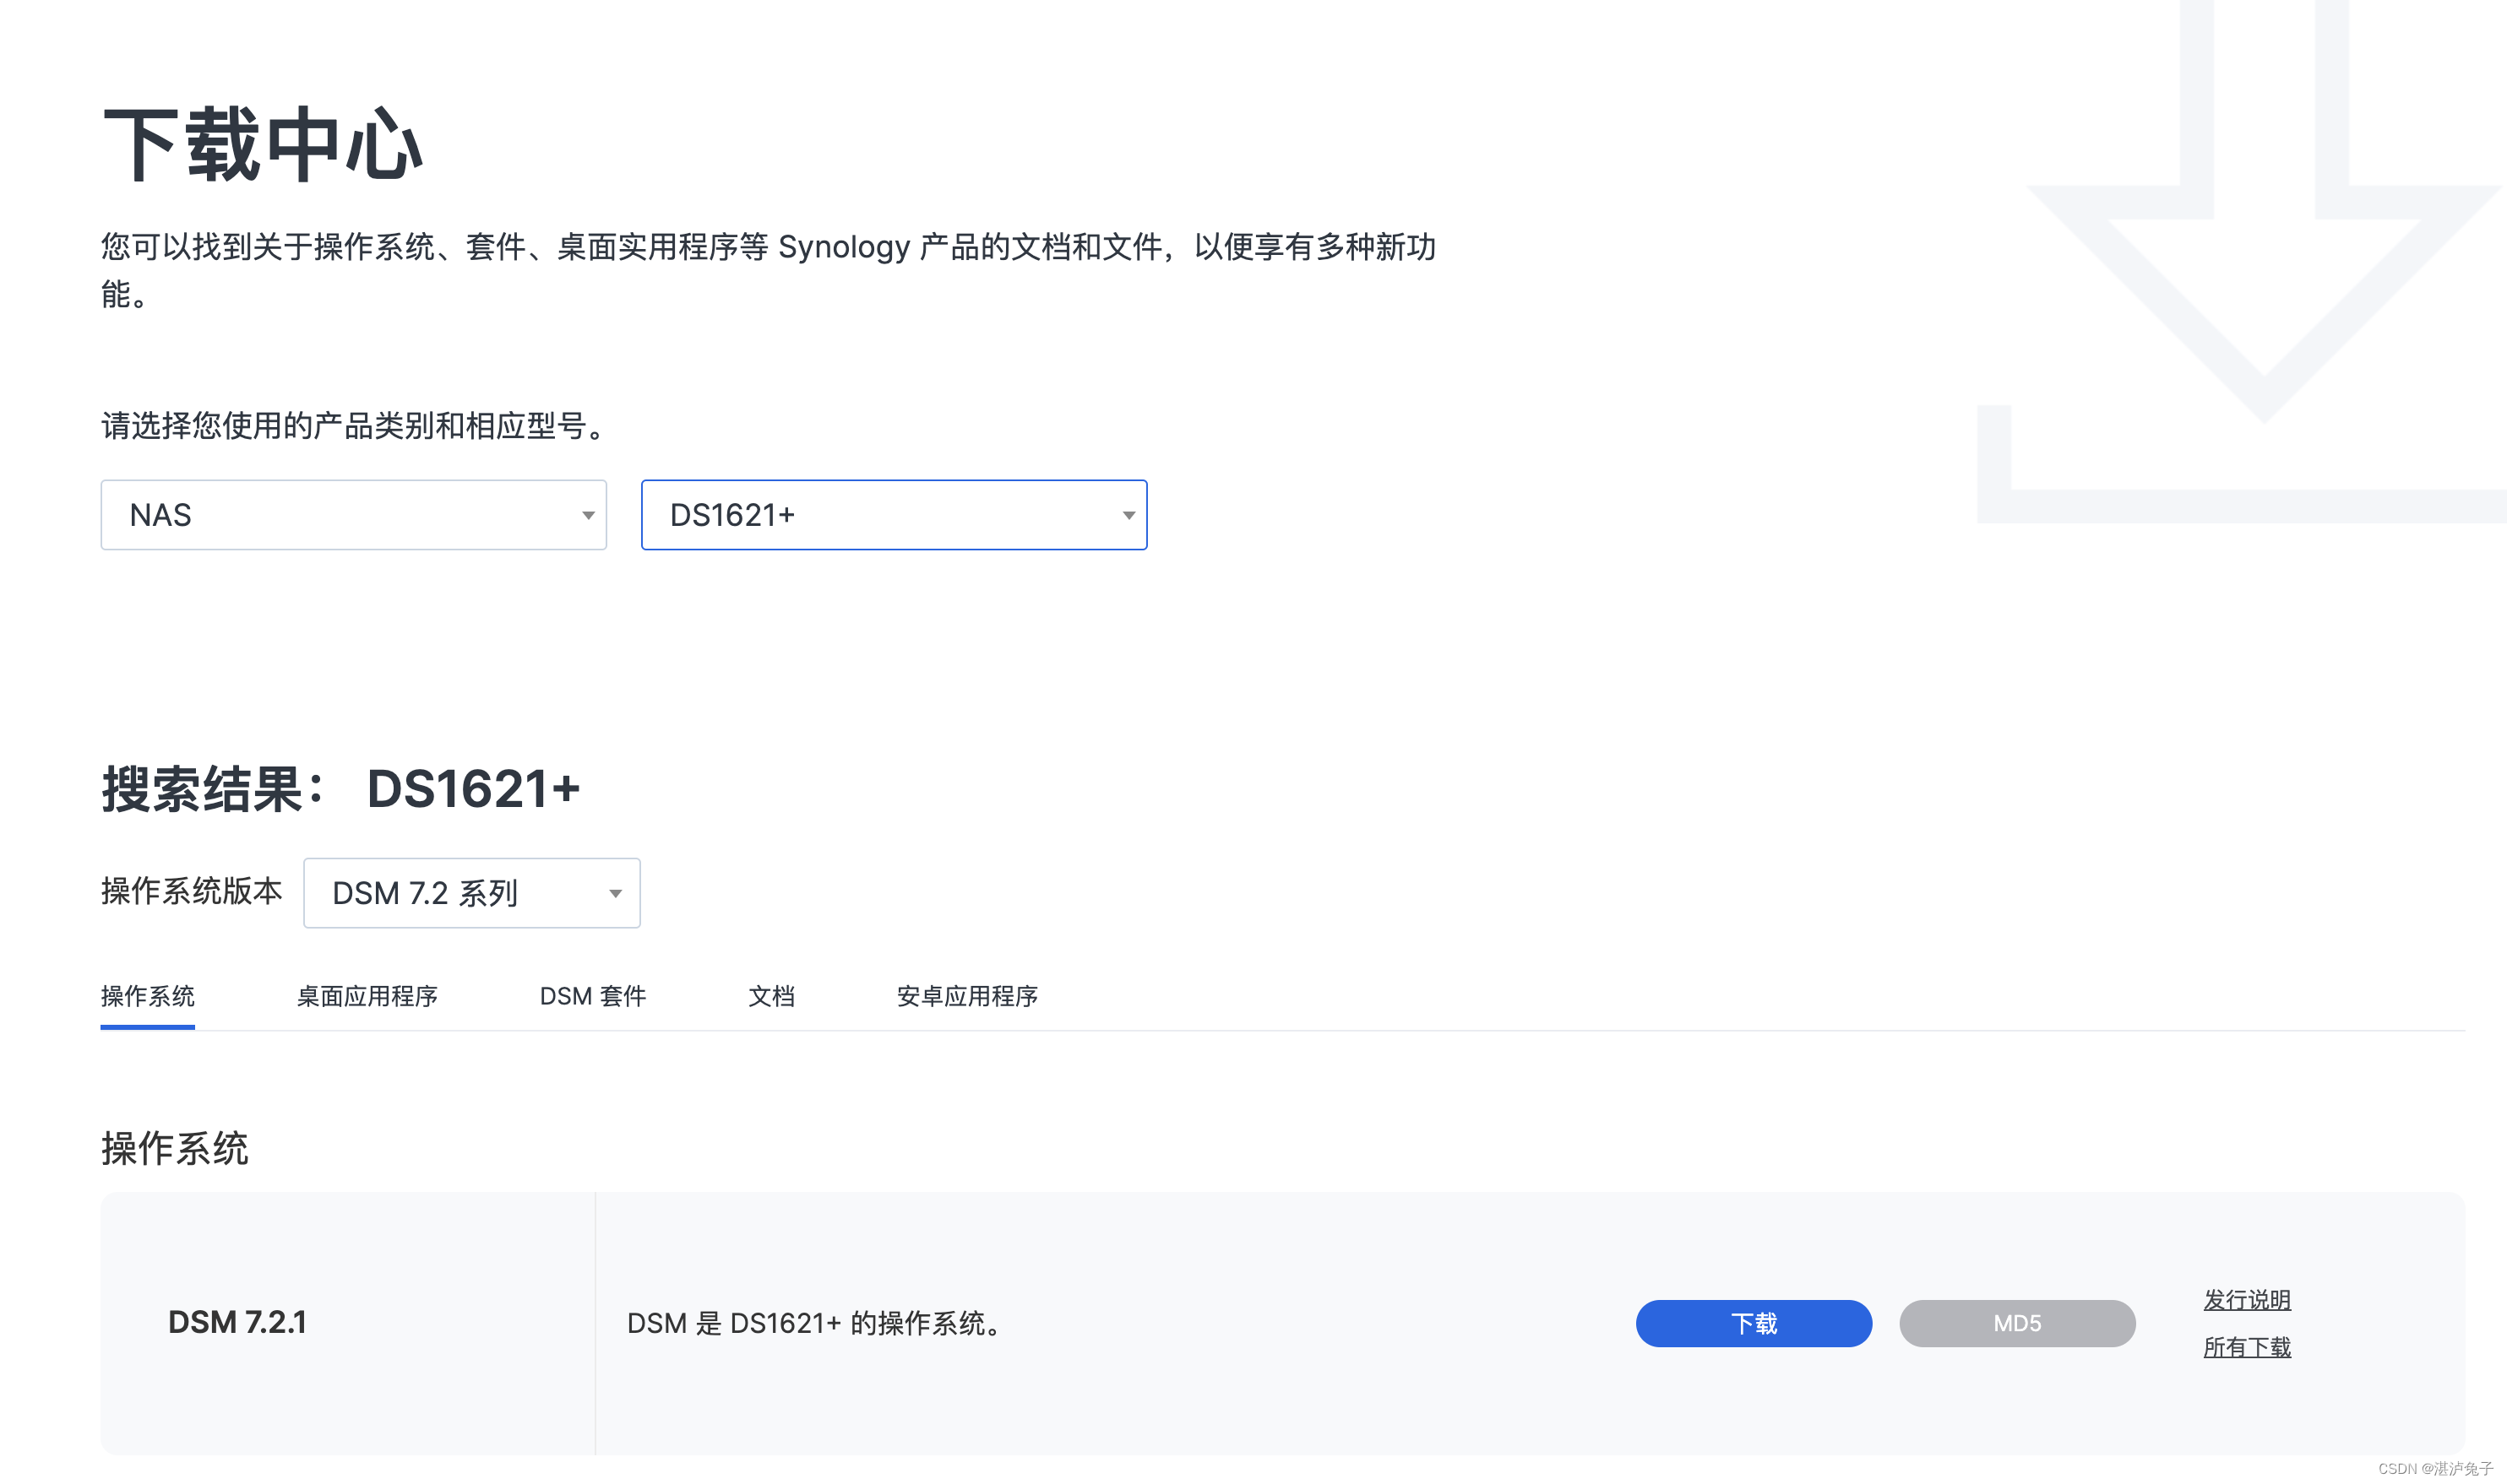The image size is (2507, 1484).
Task: Go to the 安卓应用程序 tab
Action: coord(966,996)
